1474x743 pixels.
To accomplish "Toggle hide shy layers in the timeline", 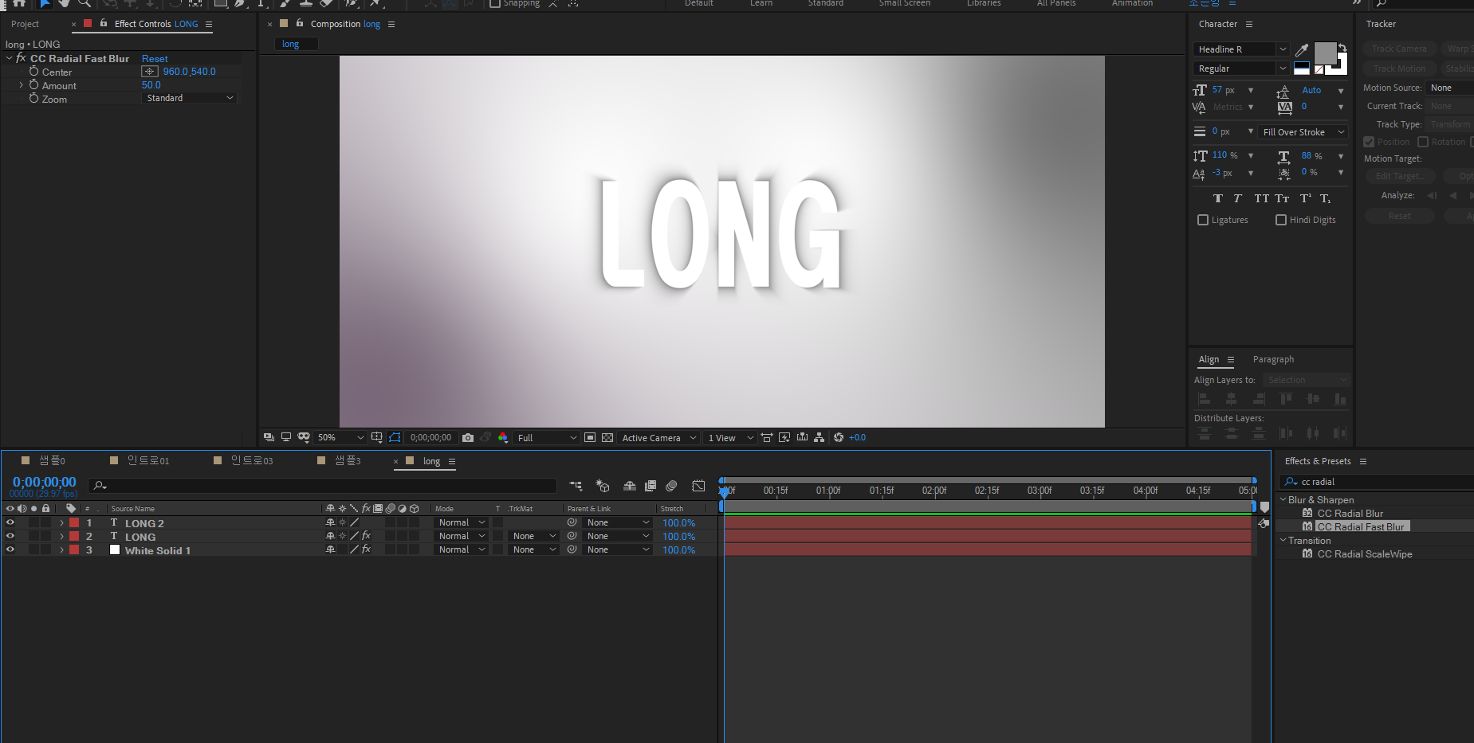I will click(x=630, y=486).
